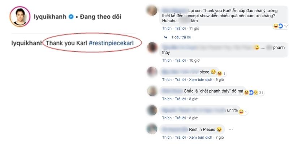The width and height of the screenshot is (289, 144).
Task: Reply to the comment posted 10 giờ ago
Action: (x=180, y=60)
